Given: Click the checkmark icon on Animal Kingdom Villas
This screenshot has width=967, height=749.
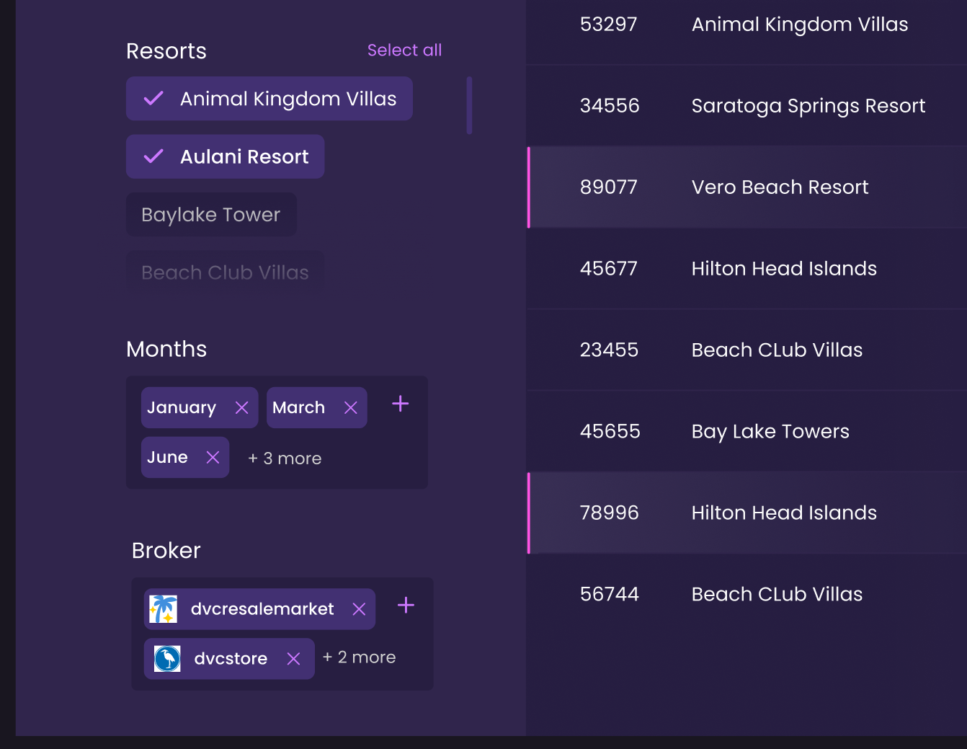Looking at the screenshot, I should 153,99.
